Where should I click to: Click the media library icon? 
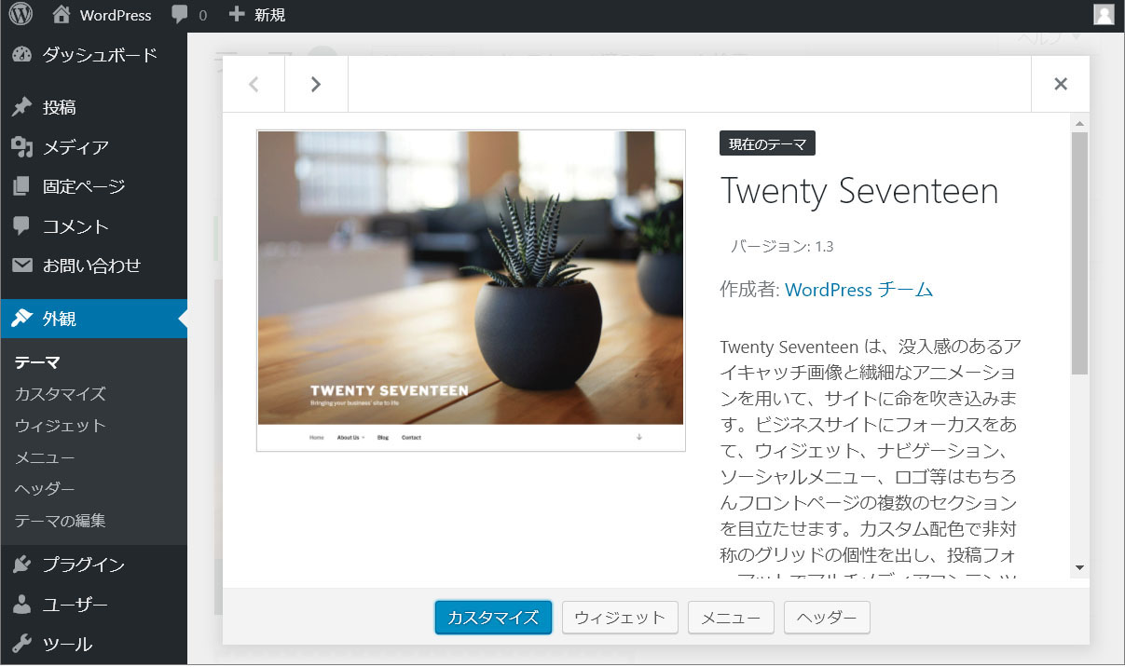[22, 147]
